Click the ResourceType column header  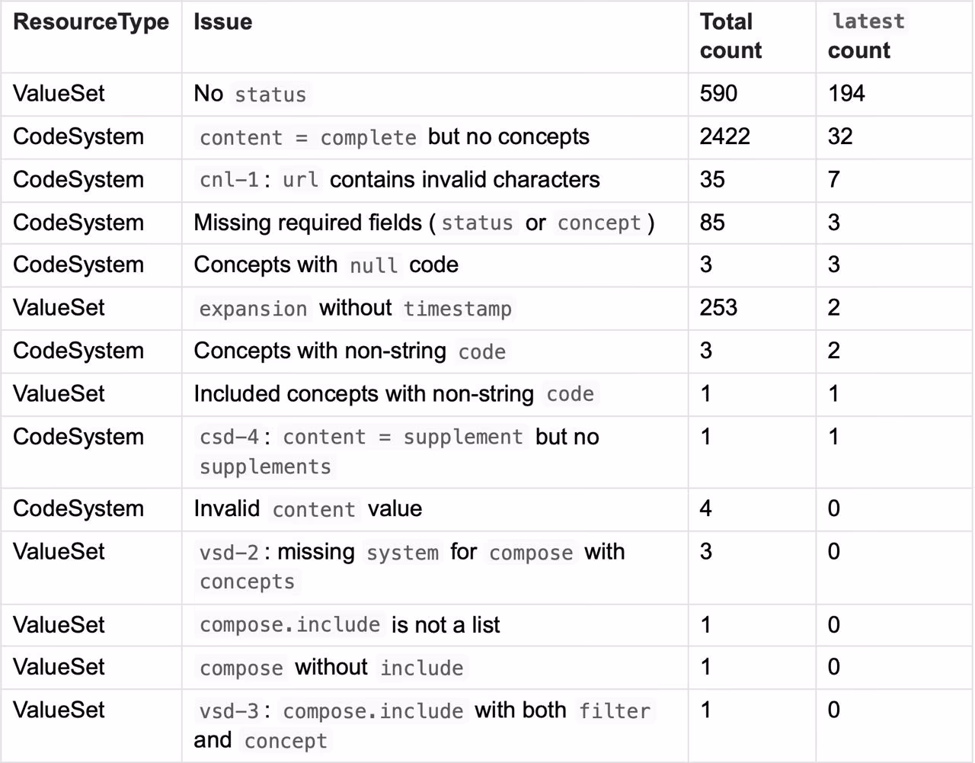(91, 22)
